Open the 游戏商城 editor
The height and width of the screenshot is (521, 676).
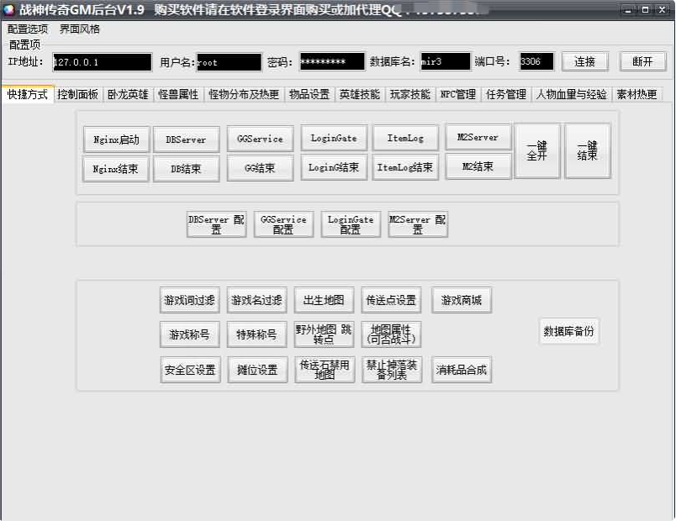click(462, 300)
